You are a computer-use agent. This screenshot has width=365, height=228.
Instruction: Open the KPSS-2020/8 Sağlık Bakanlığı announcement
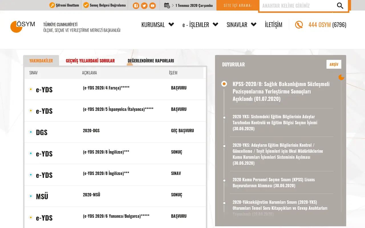point(281,91)
